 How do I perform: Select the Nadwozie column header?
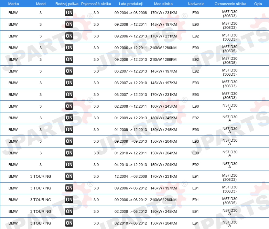(196, 4)
